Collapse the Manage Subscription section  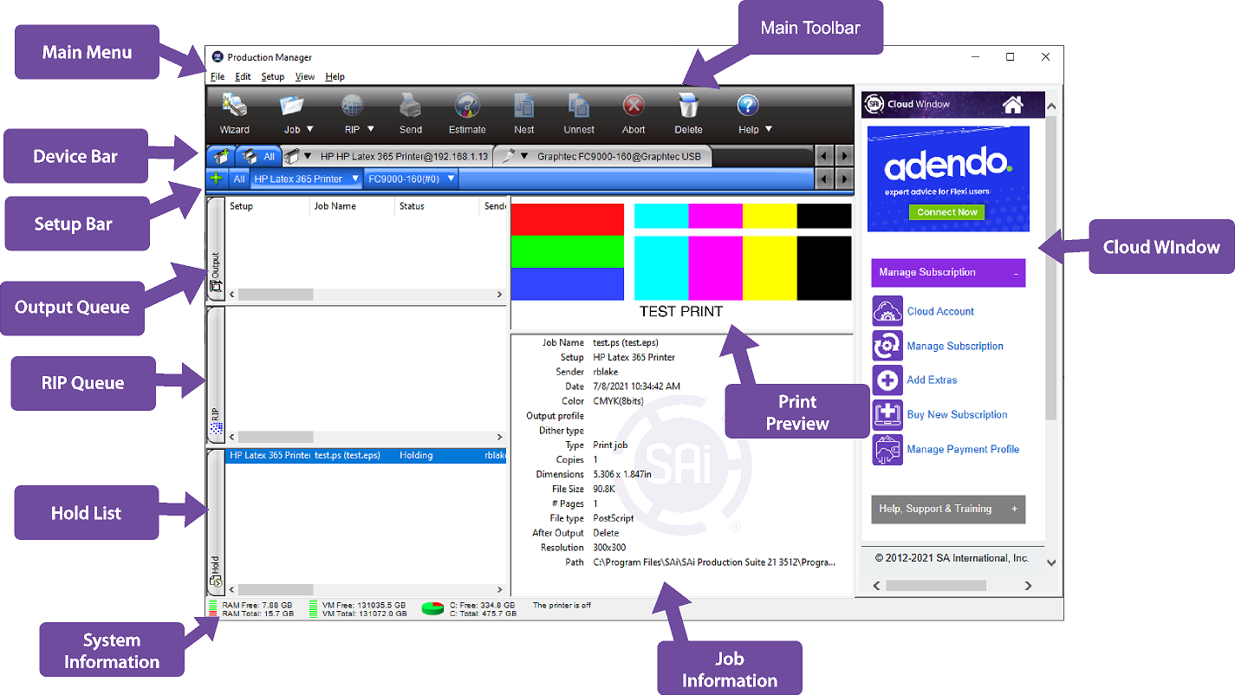click(1016, 273)
